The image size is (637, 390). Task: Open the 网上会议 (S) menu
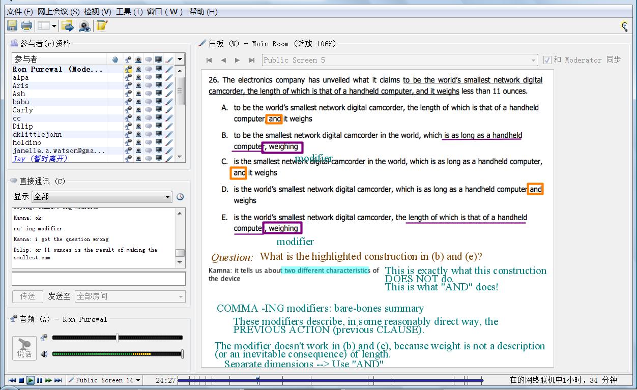[x=59, y=11]
